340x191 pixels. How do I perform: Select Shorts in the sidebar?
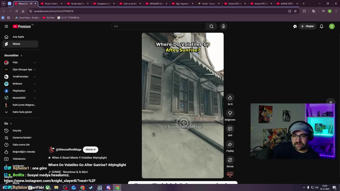tap(20, 44)
